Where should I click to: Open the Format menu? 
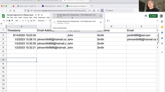26,18
